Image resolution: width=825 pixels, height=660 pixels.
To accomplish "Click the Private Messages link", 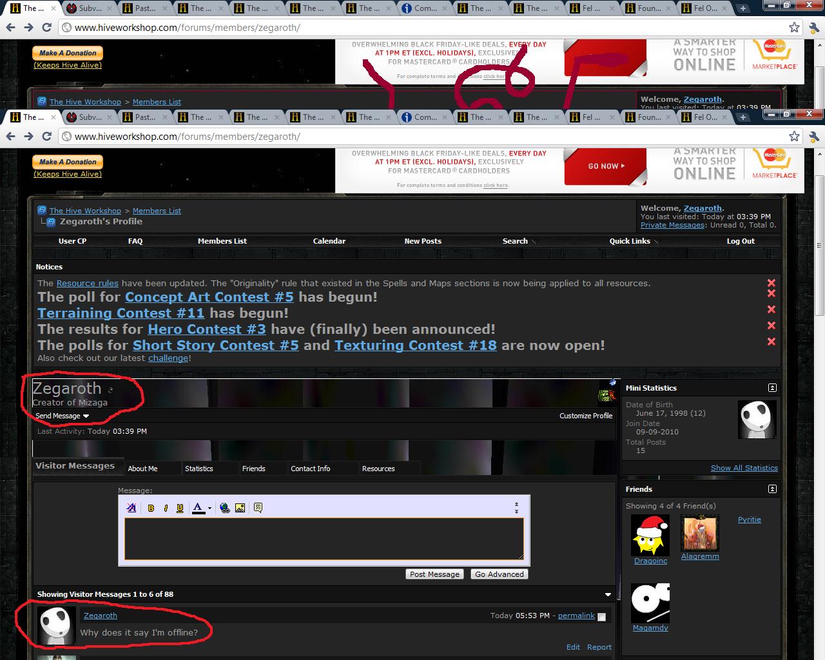I will click(x=672, y=225).
